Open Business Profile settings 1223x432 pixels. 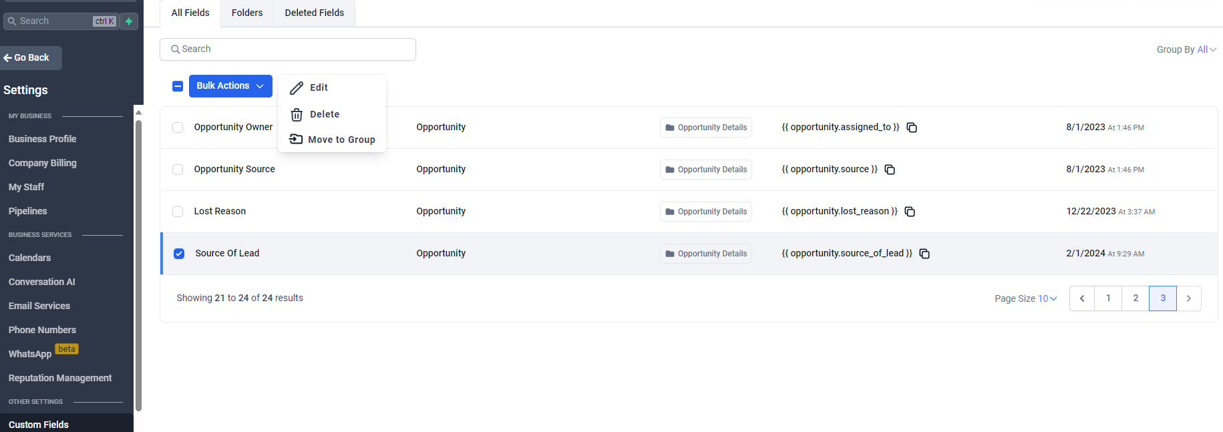pos(43,139)
